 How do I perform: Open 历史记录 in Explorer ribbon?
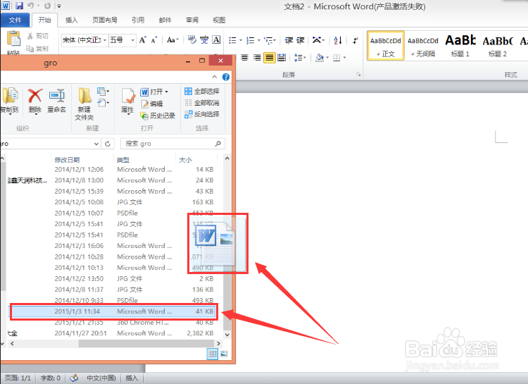158,116
